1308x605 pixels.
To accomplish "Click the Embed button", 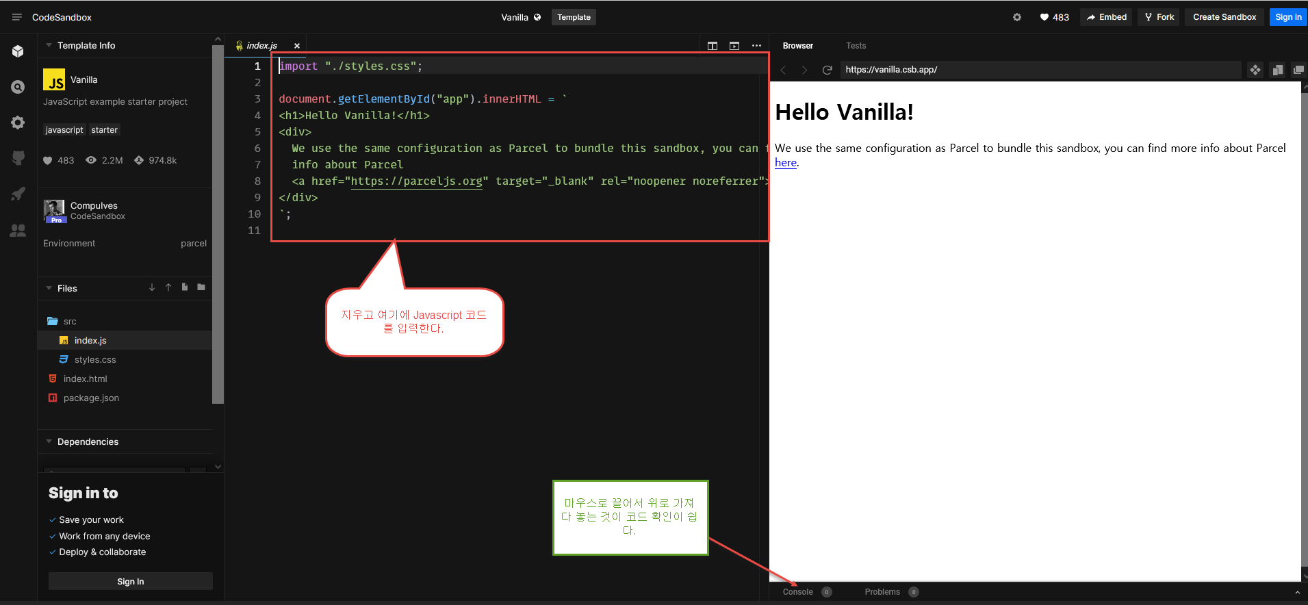I will point(1106,17).
